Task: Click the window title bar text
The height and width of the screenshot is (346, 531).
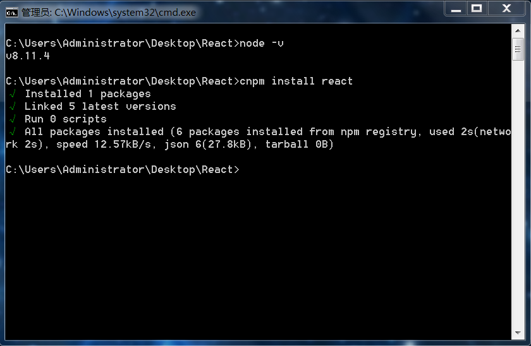Action: (109, 13)
